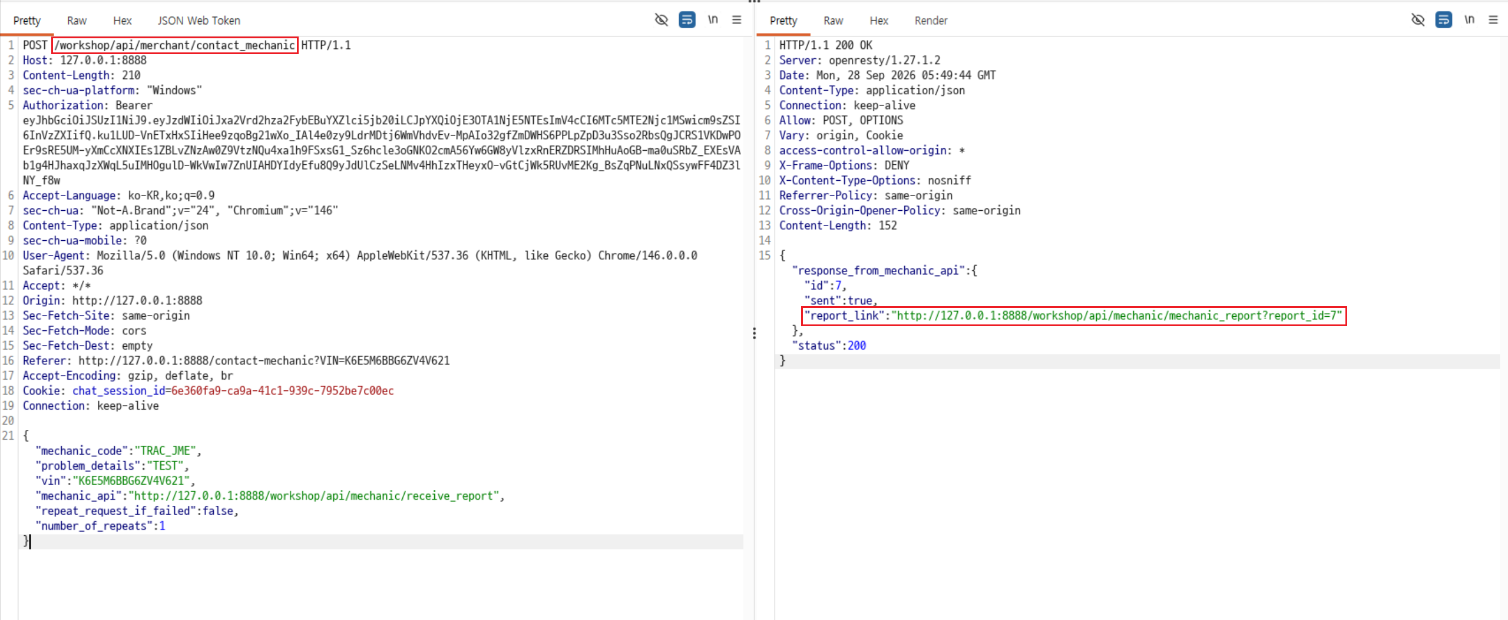This screenshot has width=1508, height=620.
Task: Toggle hidden characters eye icon in request pane
Action: [662, 20]
